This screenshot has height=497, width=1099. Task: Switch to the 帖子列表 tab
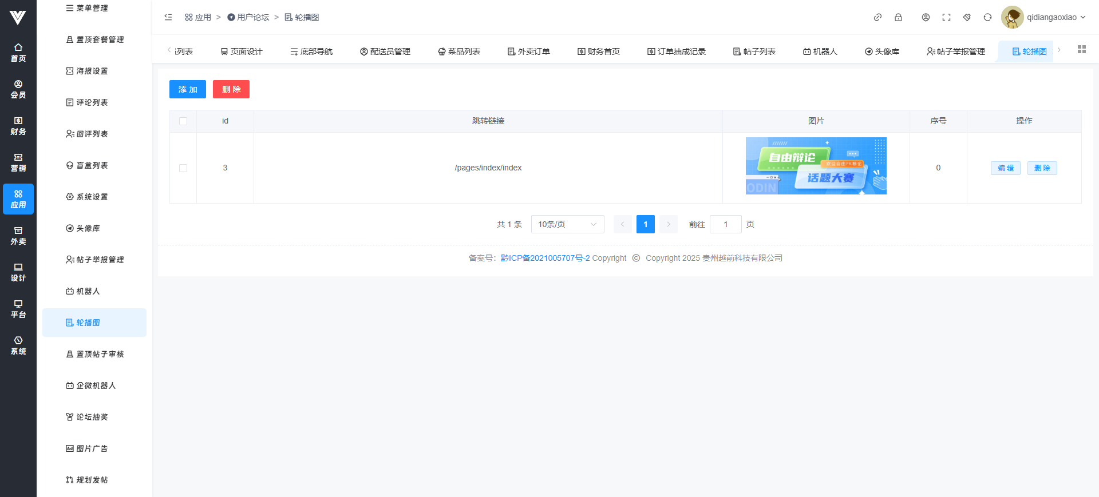point(754,51)
